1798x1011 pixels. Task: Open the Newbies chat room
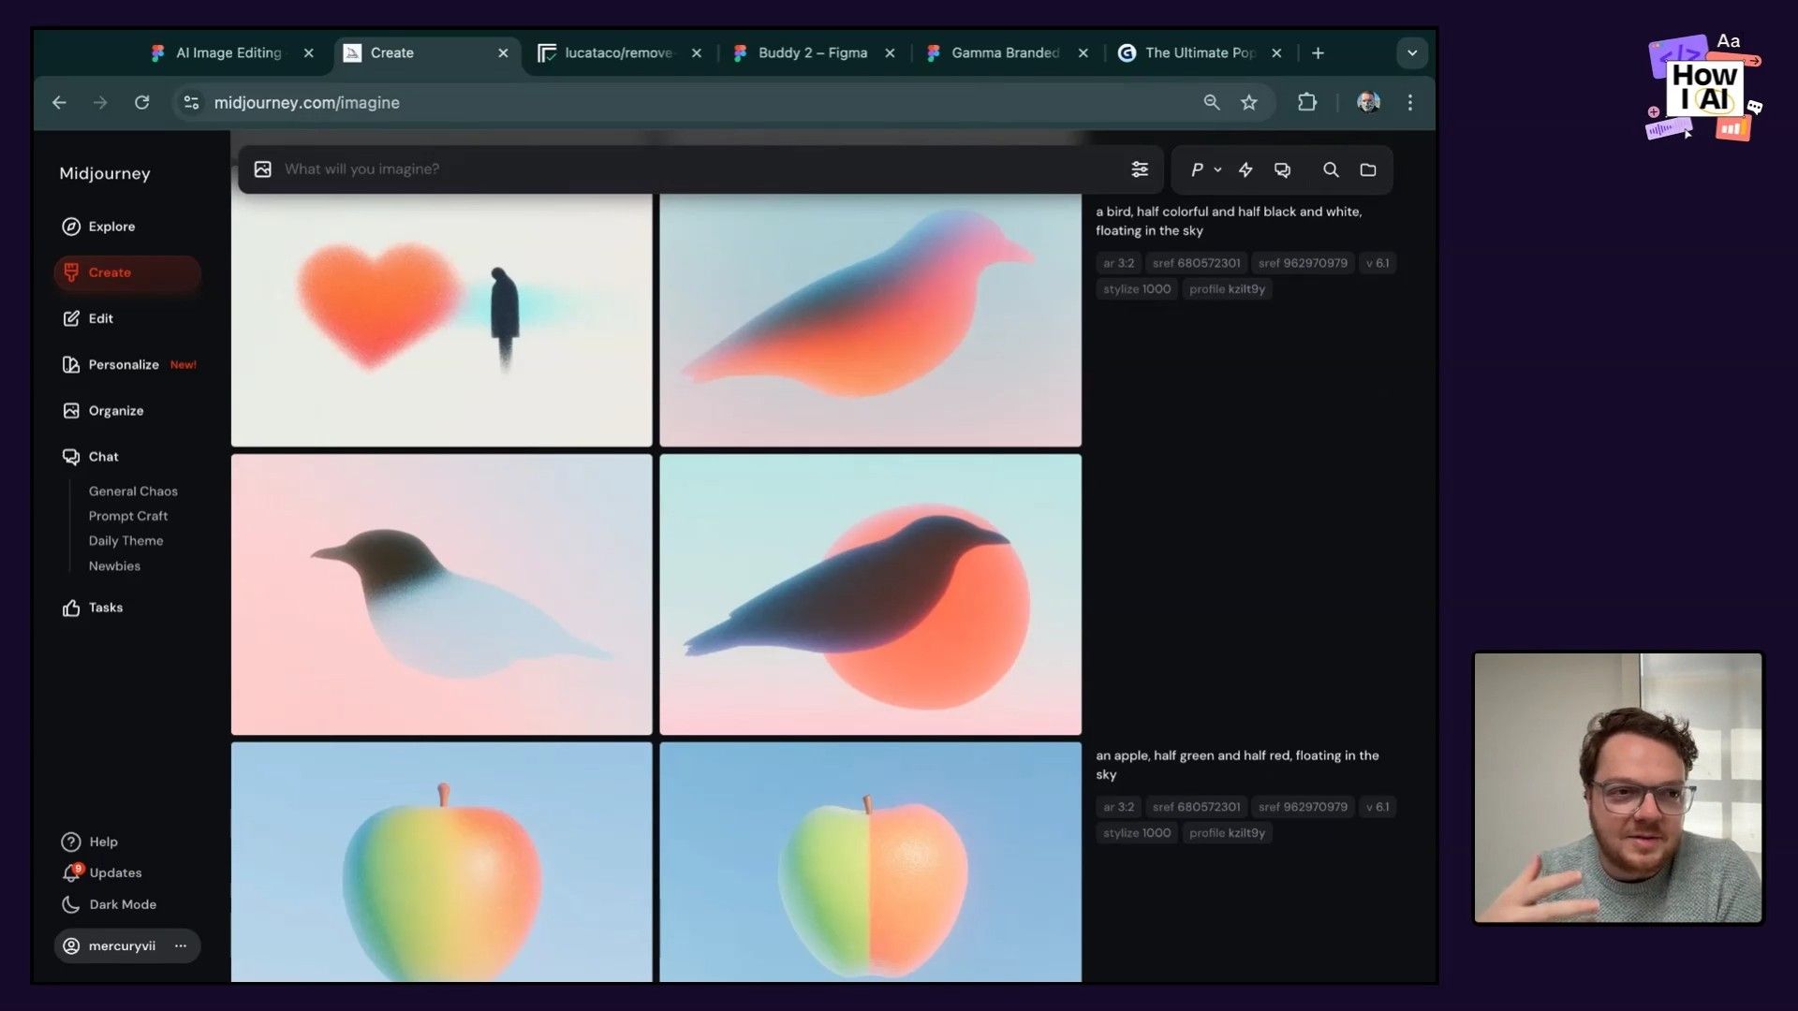click(114, 565)
